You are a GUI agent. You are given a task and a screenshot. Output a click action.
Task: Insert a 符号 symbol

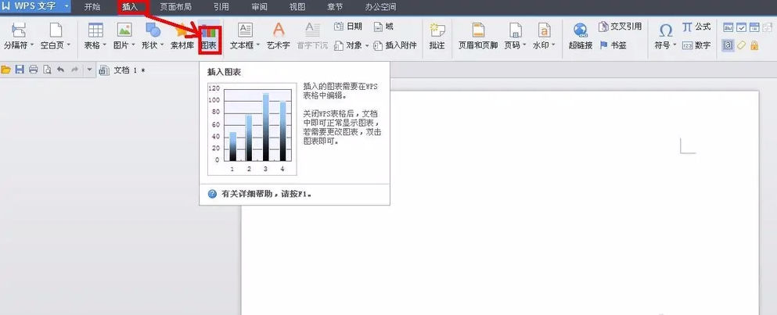pyautogui.click(x=666, y=36)
